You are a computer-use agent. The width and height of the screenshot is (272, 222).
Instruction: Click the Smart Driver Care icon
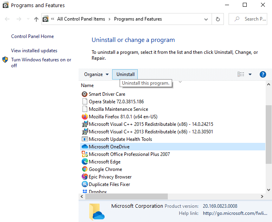[x=84, y=94]
